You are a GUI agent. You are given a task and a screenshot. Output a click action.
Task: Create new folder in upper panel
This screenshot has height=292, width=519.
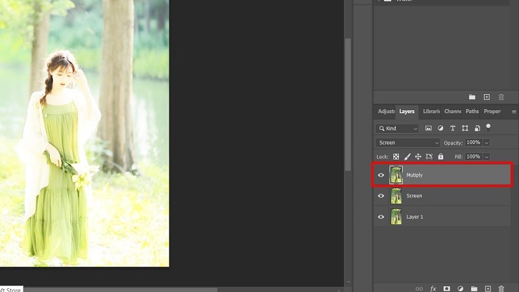tap(472, 97)
